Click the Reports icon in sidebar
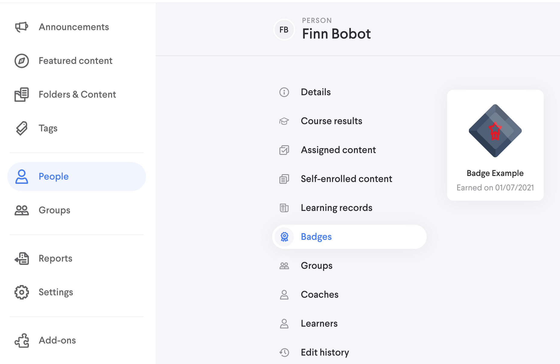The image size is (560, 364). [21, 259]
